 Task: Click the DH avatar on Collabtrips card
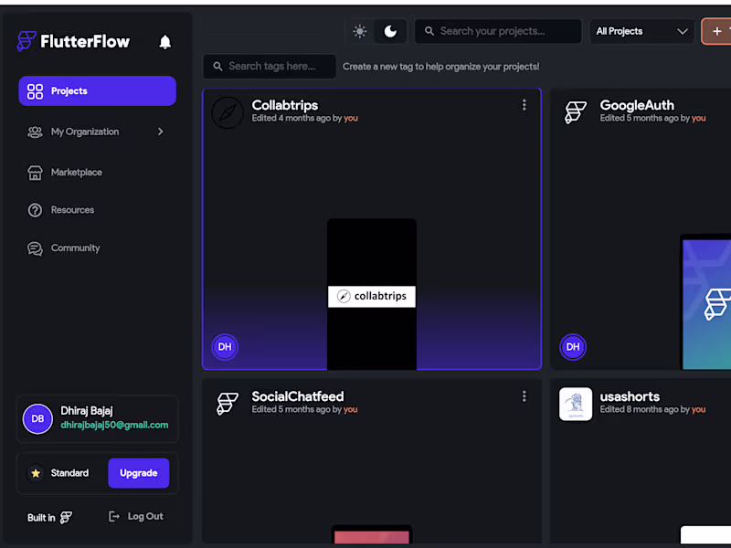(225, 347)
